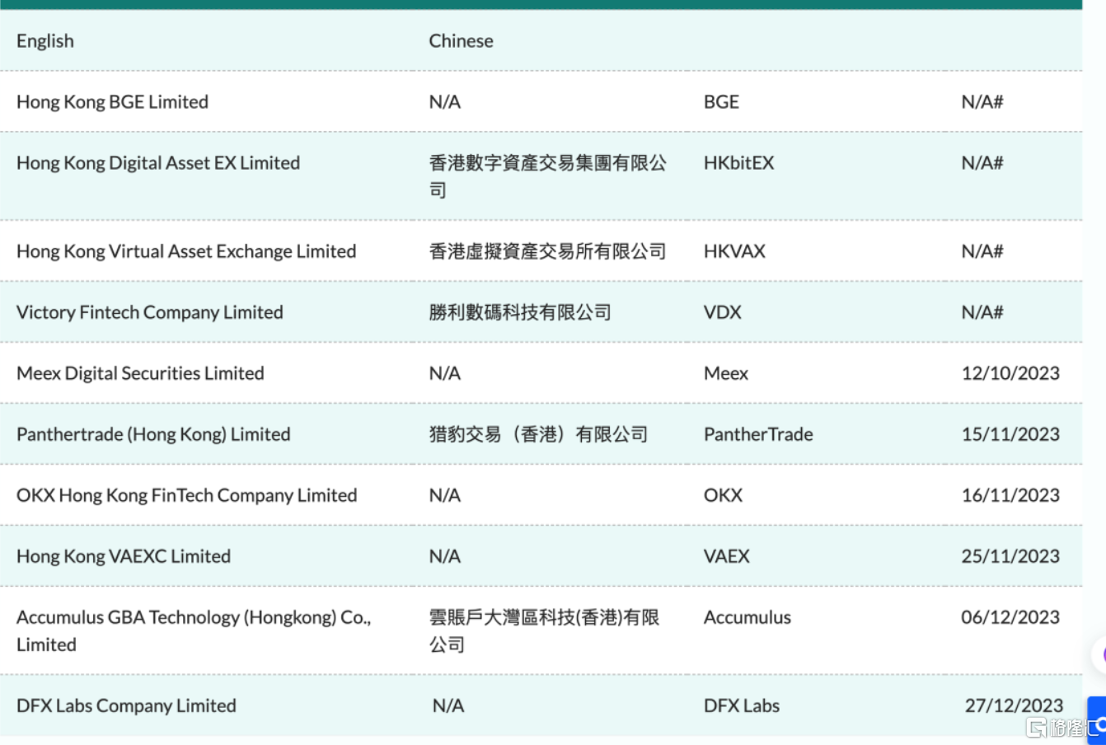Select Panthertrade (Hong Kong) Limited

point(153,434)
